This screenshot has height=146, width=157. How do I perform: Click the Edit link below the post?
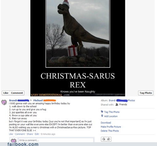click(37, 134)
